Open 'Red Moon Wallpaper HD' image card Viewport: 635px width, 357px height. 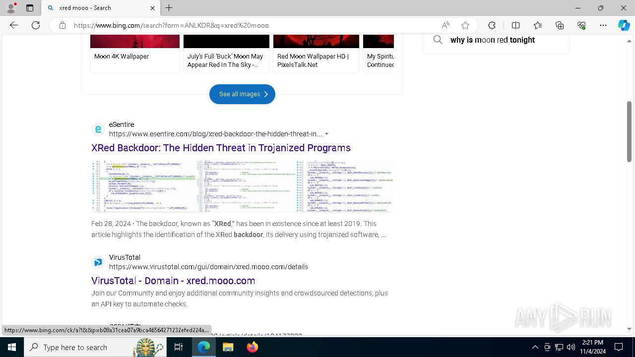(316, 54)
